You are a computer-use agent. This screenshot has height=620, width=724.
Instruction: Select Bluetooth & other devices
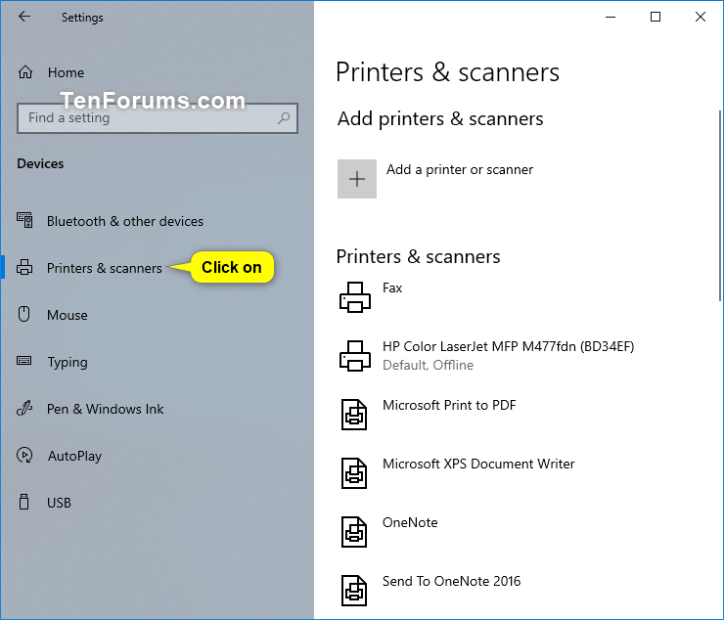[x=125, y=221]
